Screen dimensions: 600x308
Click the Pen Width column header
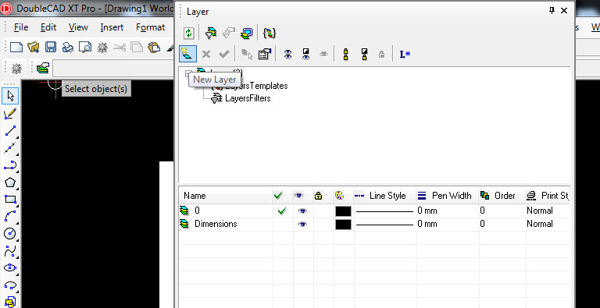tap(447, 196)
